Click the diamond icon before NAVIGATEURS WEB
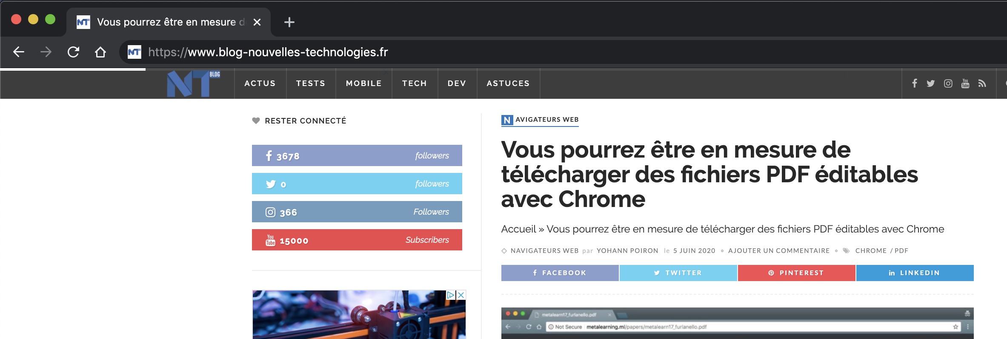 [504, 251]
